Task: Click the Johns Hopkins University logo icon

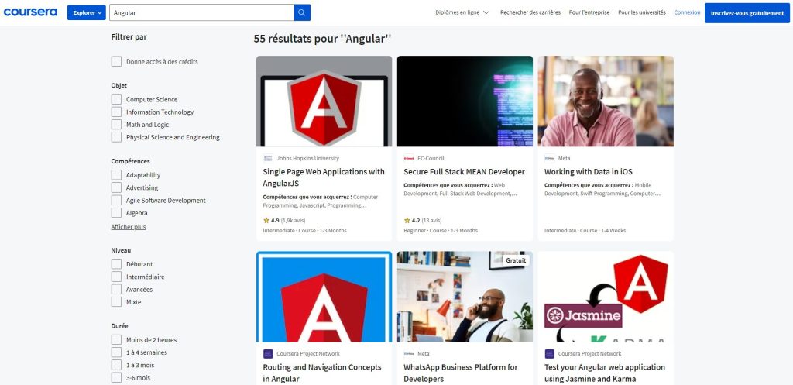Action: (x=268, y=158)
